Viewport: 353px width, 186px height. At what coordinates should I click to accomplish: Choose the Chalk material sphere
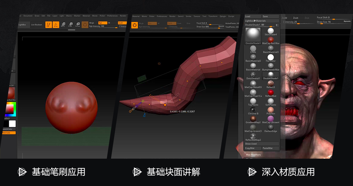(253, 48)
